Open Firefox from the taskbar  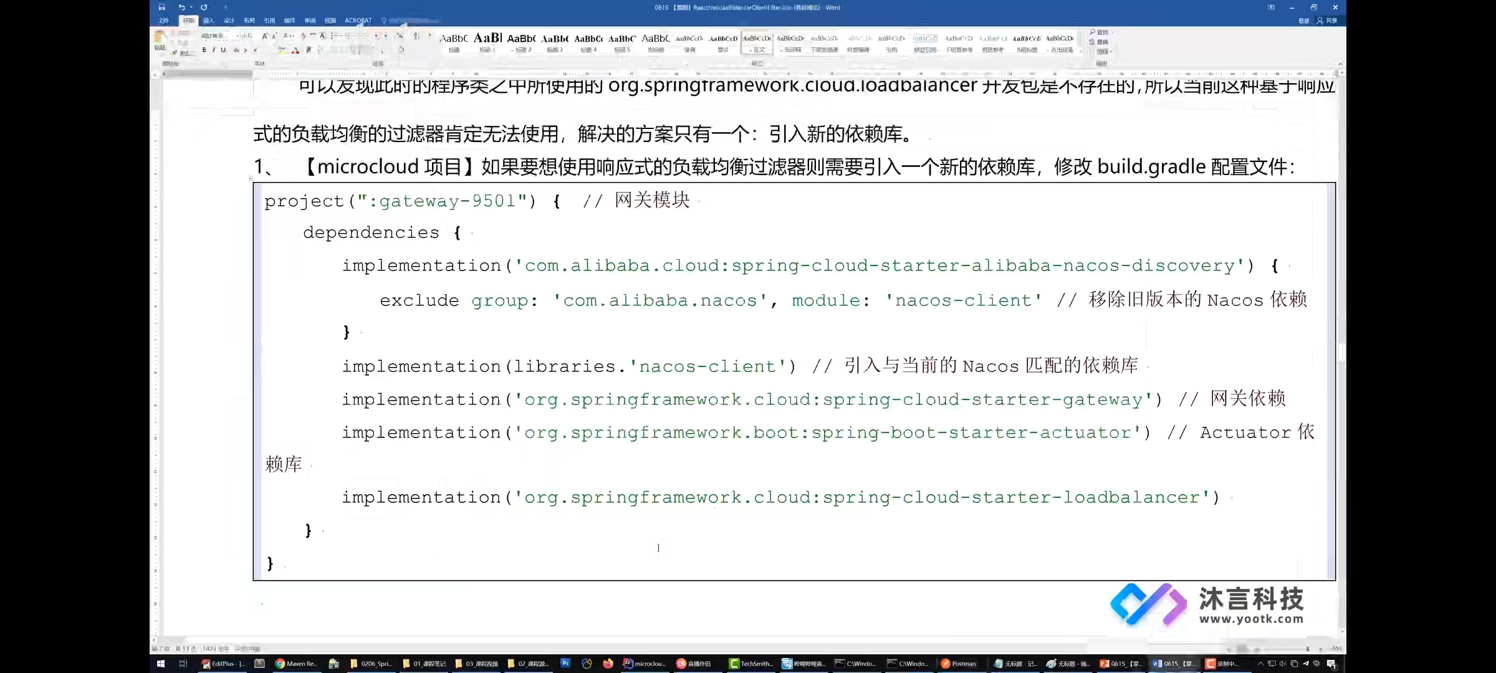pos(608,664)
